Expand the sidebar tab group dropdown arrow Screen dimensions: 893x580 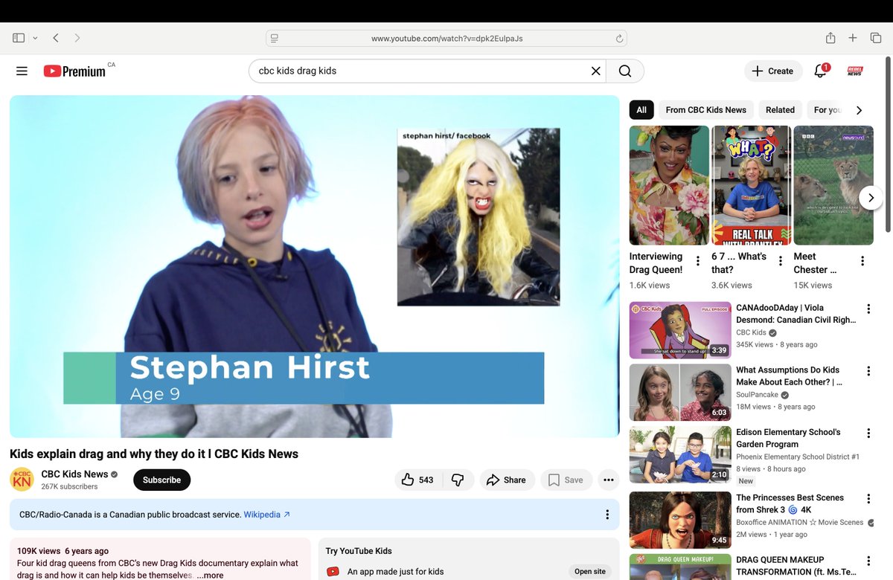click(35, 38)
